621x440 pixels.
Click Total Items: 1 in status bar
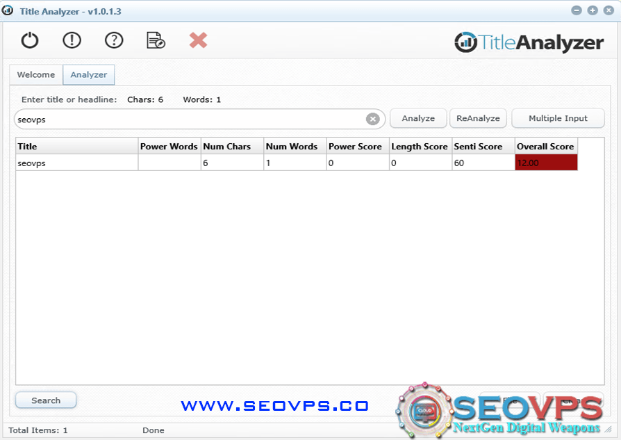pyautogui.click(x=38, y=430)
